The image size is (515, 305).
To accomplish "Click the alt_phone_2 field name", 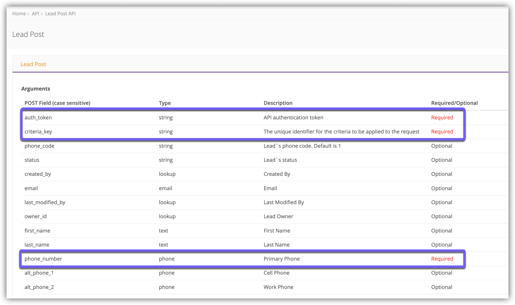I will [39, 287].
